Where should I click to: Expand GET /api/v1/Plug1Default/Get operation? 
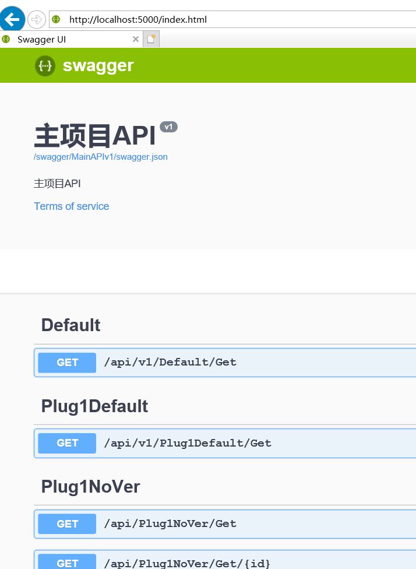(x=188, y=443)
